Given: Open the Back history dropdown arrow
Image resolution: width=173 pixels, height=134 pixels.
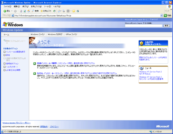Looking at the screenshot, I should pyautogui.click(x=12, y=11).
